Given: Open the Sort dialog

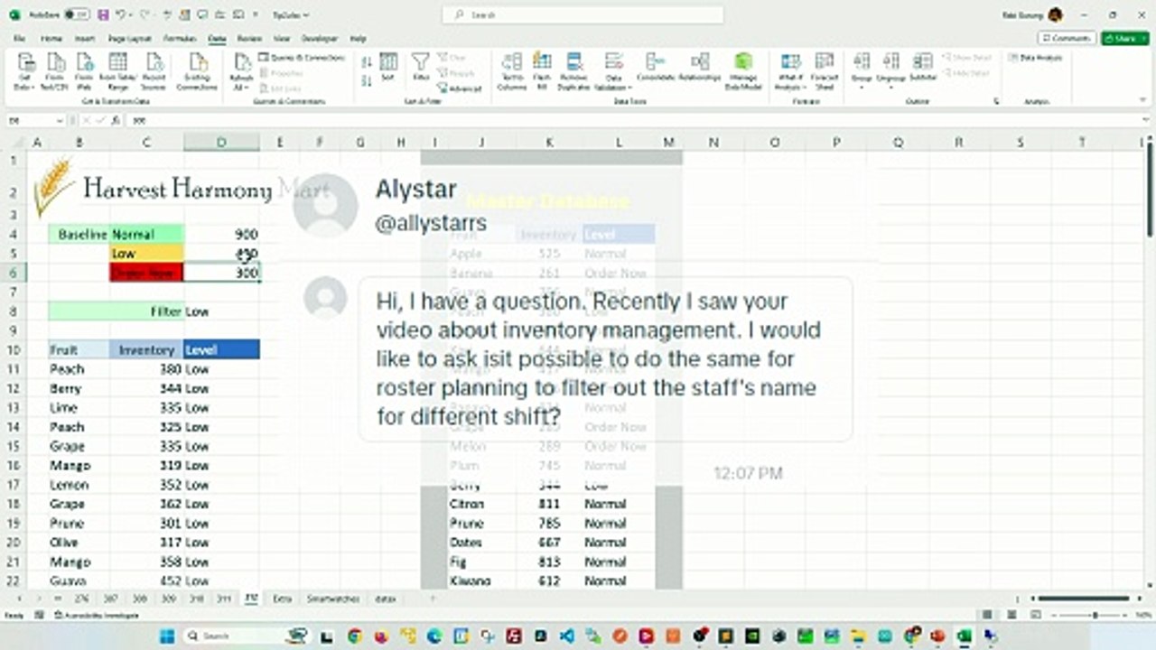Looking at the screenshot, I should (388, 68).
